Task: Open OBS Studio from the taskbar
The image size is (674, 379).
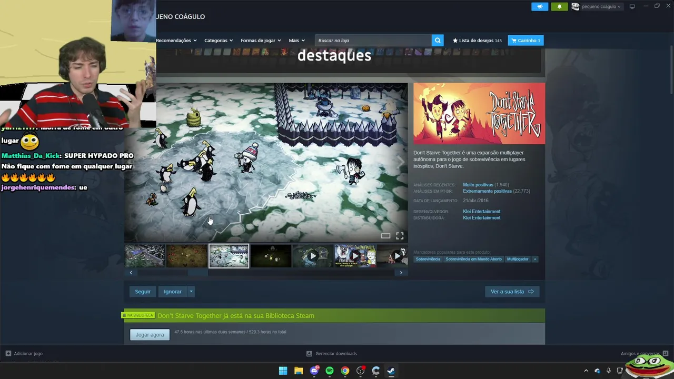Action: click(361, 371)
